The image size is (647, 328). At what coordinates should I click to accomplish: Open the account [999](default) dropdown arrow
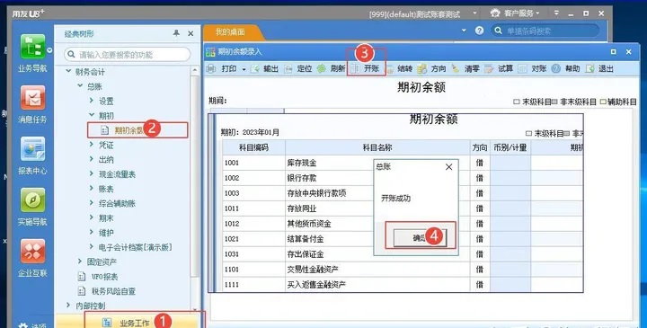point(474,13)
